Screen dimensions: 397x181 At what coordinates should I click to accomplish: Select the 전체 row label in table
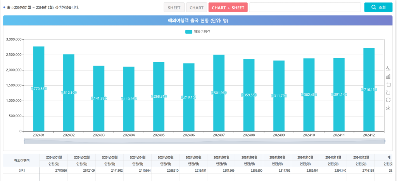[21, 171]
